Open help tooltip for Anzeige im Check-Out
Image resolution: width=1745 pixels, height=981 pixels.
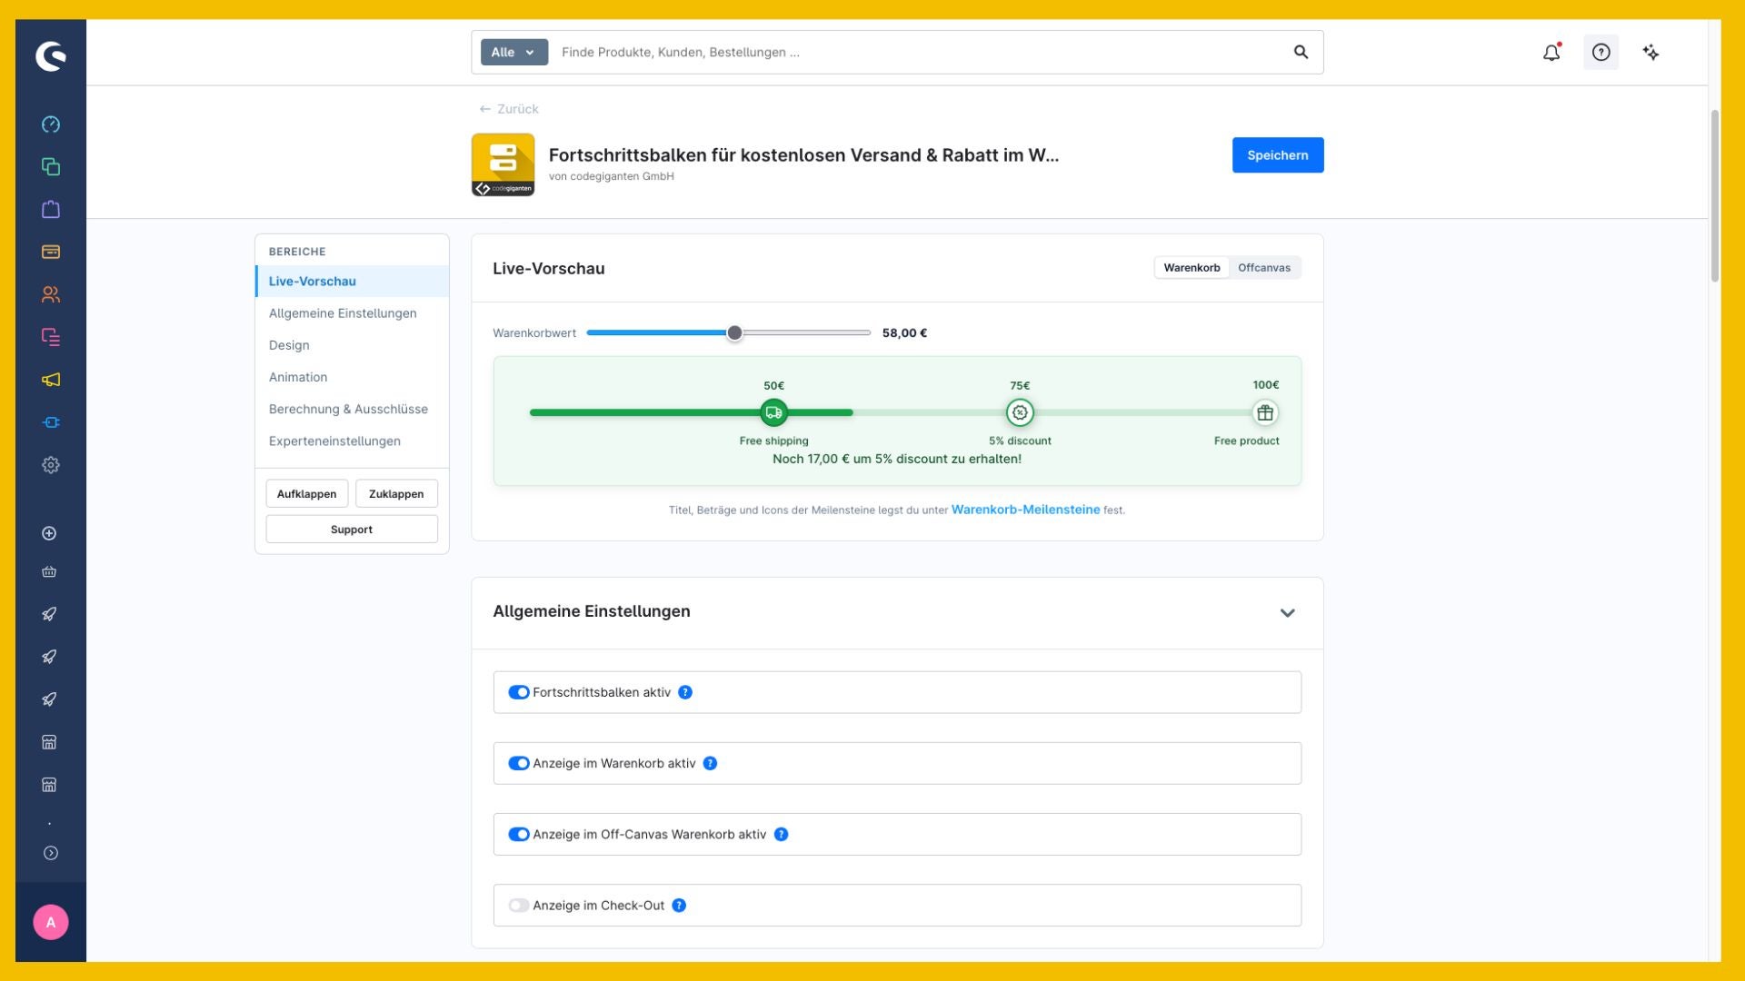click(679, 906)
